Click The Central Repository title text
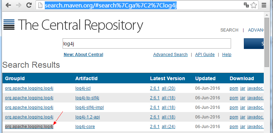The width and height of the screenshot is (273, 133). [x=80, y=25]
